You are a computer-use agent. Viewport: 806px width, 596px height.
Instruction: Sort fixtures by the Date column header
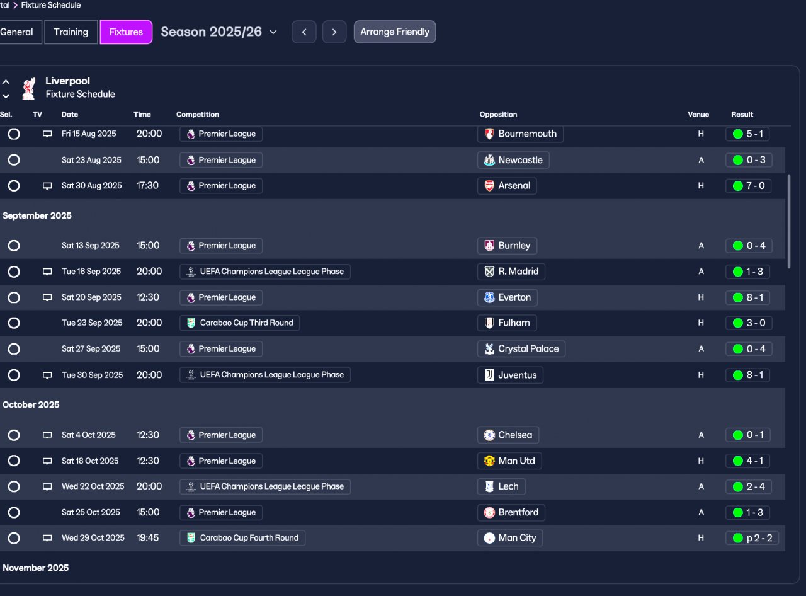(x=70, y=115)
